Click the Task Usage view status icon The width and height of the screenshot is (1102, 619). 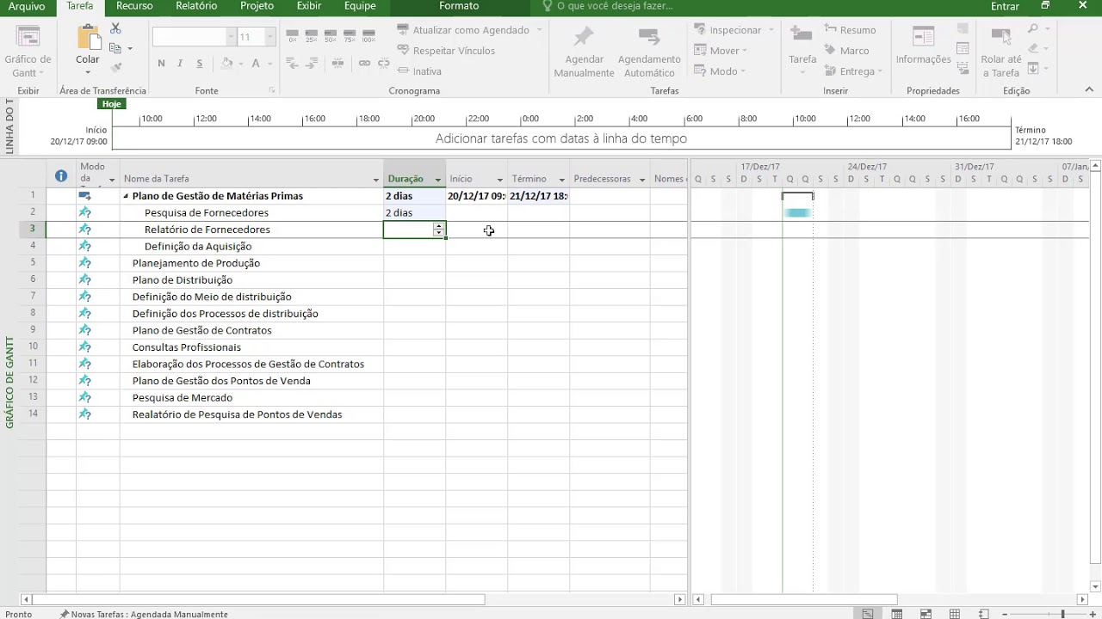click(x=896, y=614)
